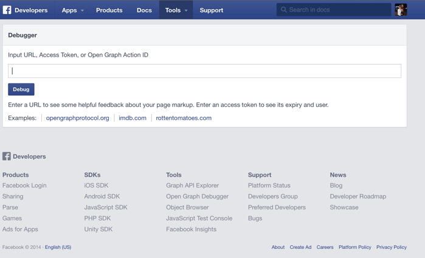Open Create Ad footer link

300,247
